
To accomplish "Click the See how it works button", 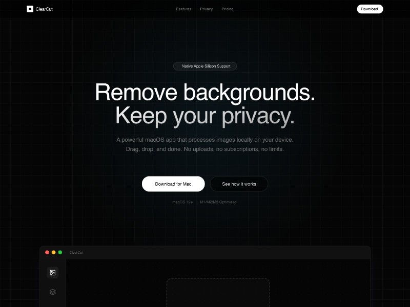I will pyautogui.click(x=239, y=184).
